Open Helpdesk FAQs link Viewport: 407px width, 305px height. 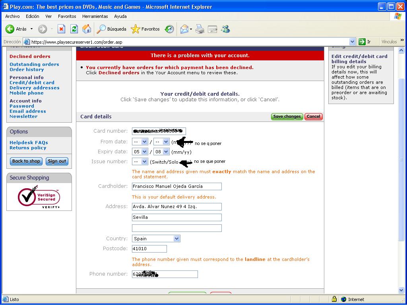point(29,143)
